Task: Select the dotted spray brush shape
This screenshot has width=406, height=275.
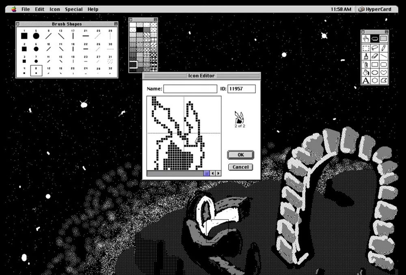Action: [110, 61]
